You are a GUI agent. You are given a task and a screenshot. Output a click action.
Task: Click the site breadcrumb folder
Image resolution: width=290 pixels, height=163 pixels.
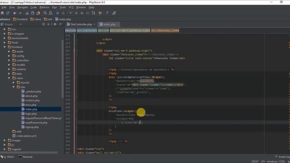pos(48,19)
